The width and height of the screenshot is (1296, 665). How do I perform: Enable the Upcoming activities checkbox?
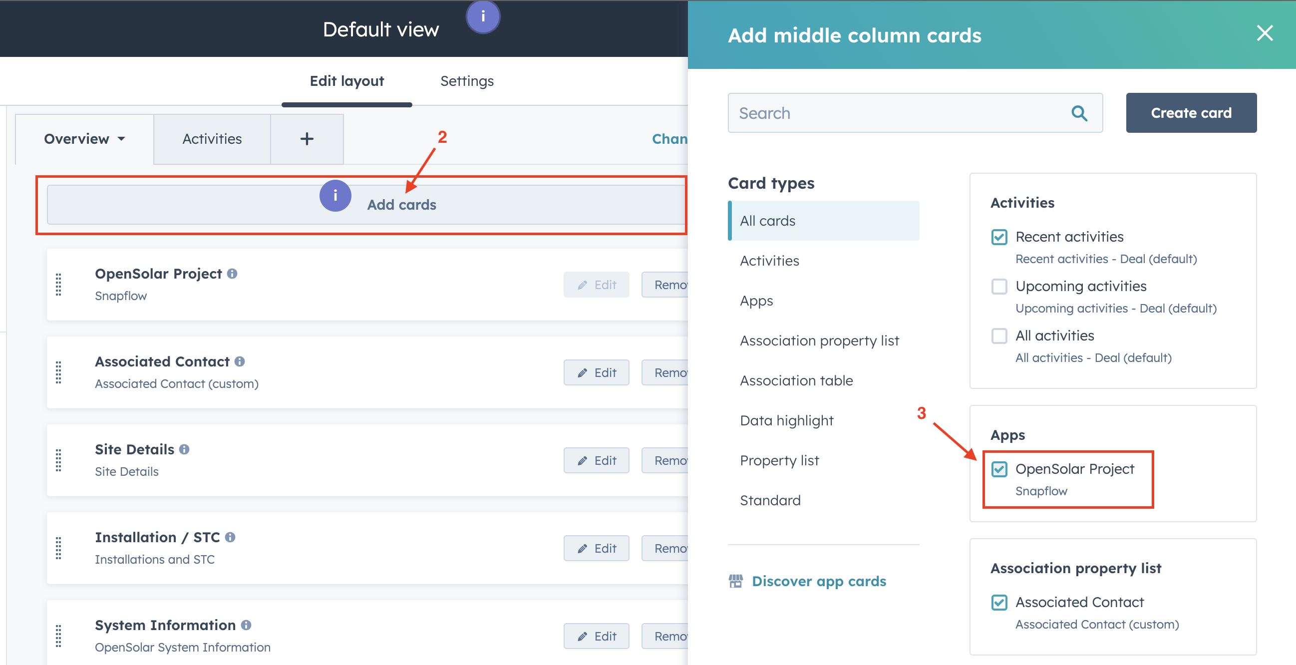click(x=999, y=286)
